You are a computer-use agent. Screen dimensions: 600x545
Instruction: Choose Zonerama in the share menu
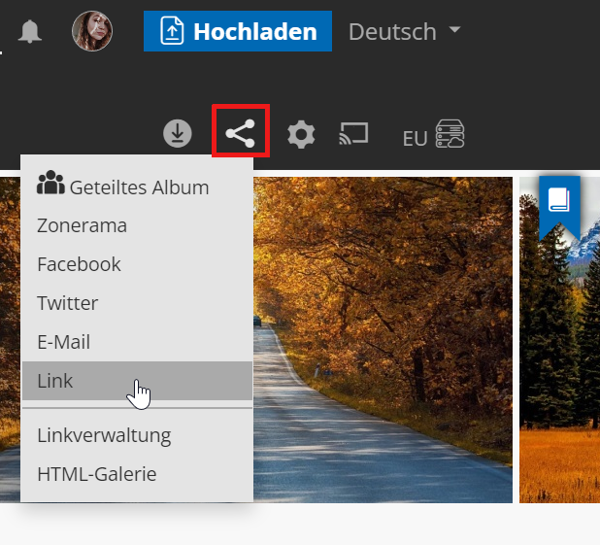click(83, 225)
